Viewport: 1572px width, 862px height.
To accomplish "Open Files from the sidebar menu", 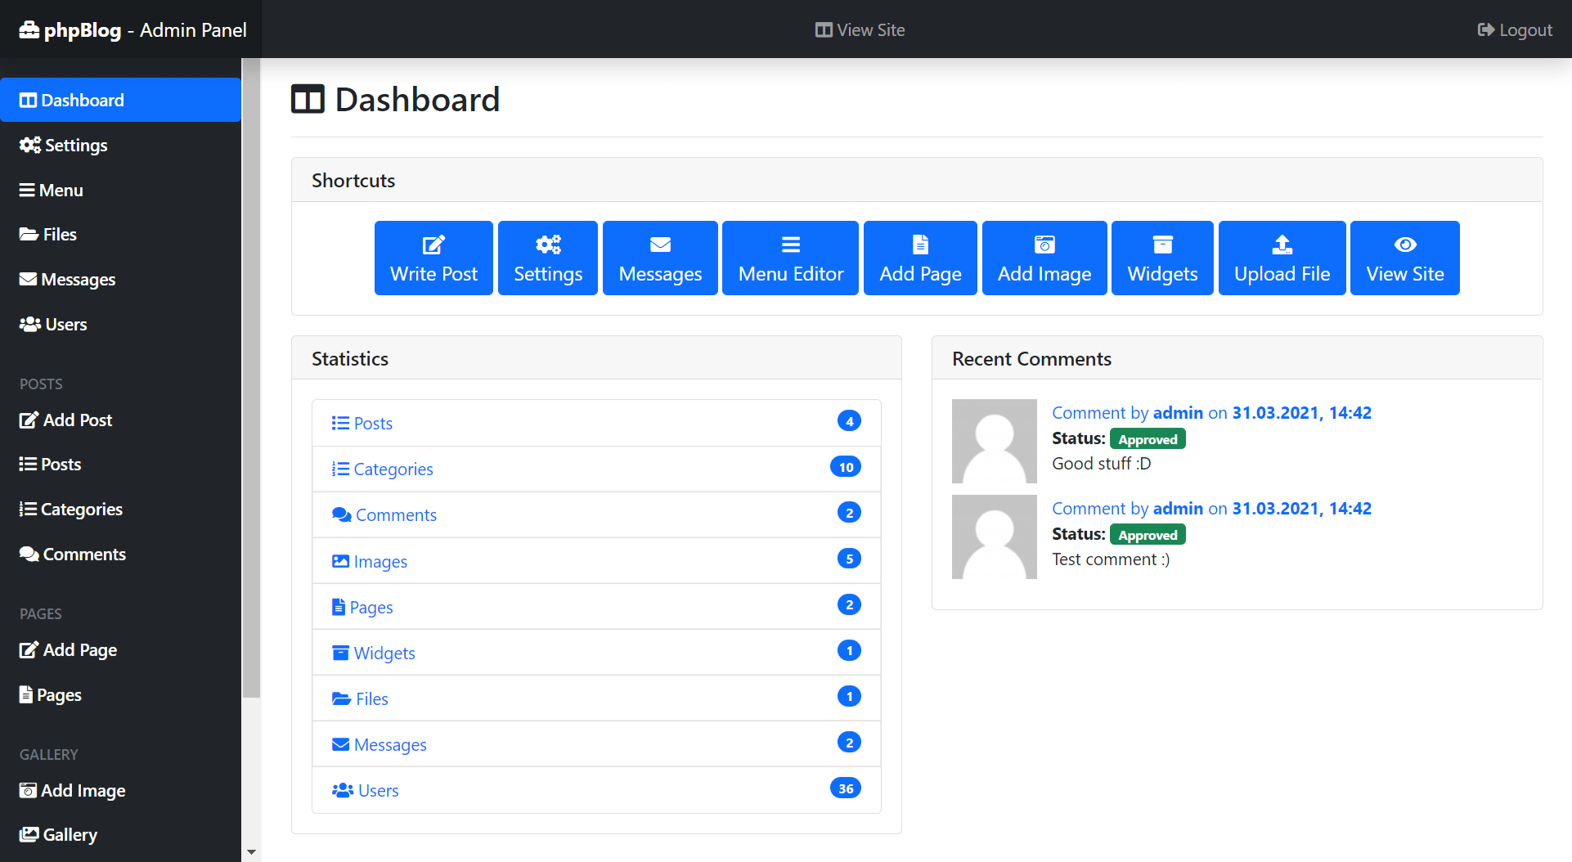I will point(48,235).
